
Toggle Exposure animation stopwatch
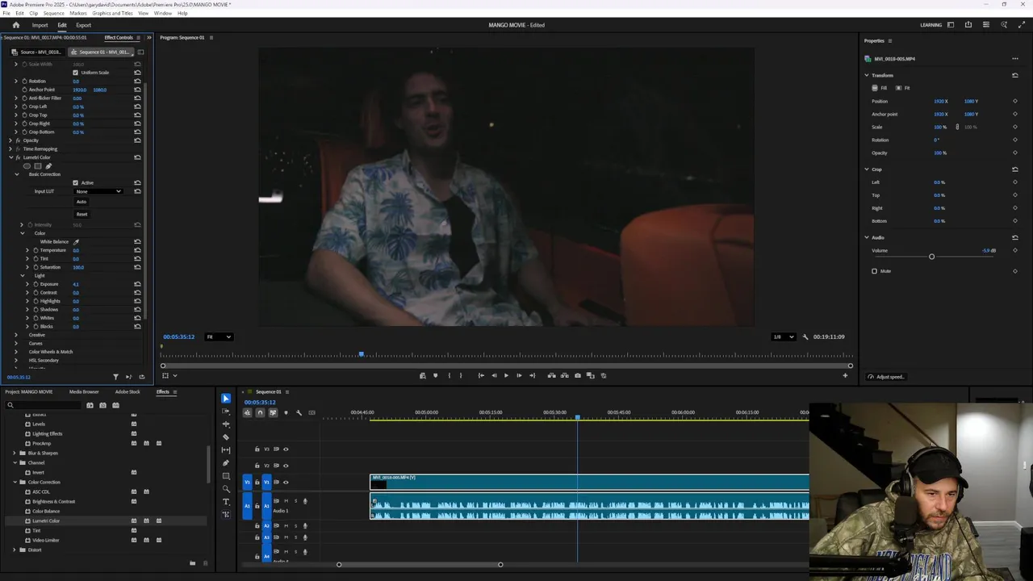click(x=36, y=284)
